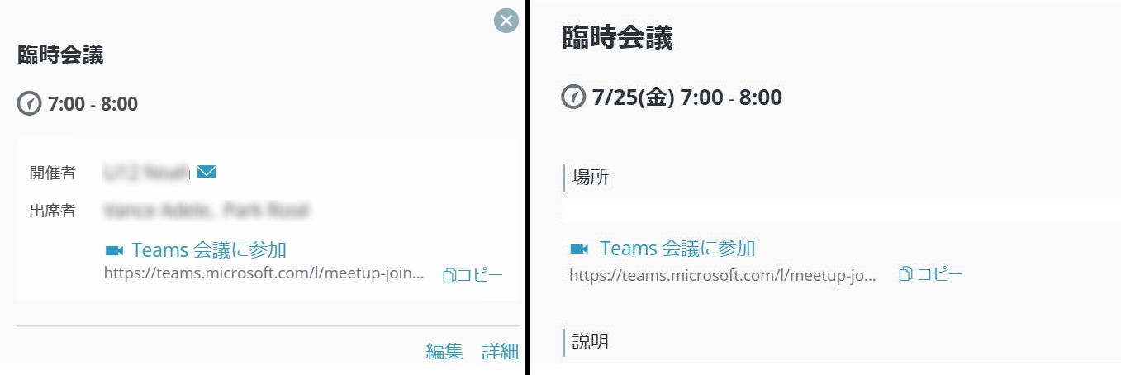Open 編集 to edit the meeting
This screenshot has height=375, width=1121.
[444, 351]
